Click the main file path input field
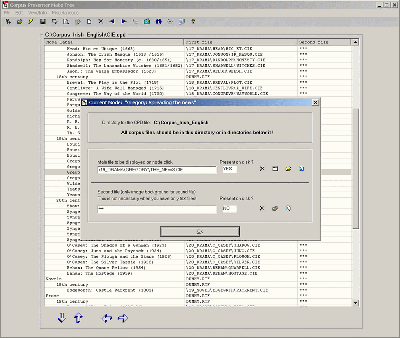Viewport: 400px width, 338px height. click(157, 170)
